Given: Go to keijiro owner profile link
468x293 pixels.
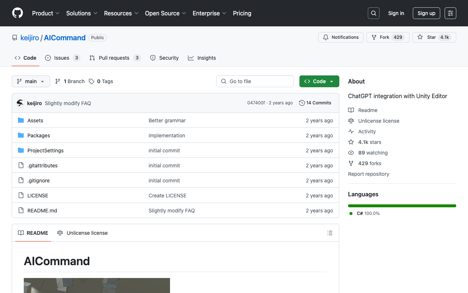Looking at the screenshot, I should [x=30, y=38].
